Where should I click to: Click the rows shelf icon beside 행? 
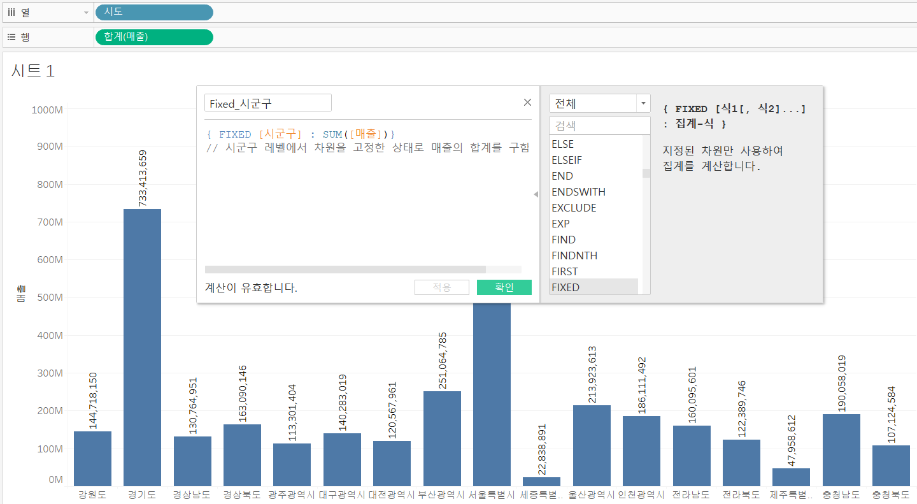[11, 37]
